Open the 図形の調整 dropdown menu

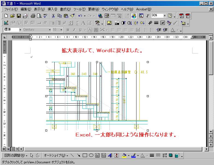tap(16, 155)
